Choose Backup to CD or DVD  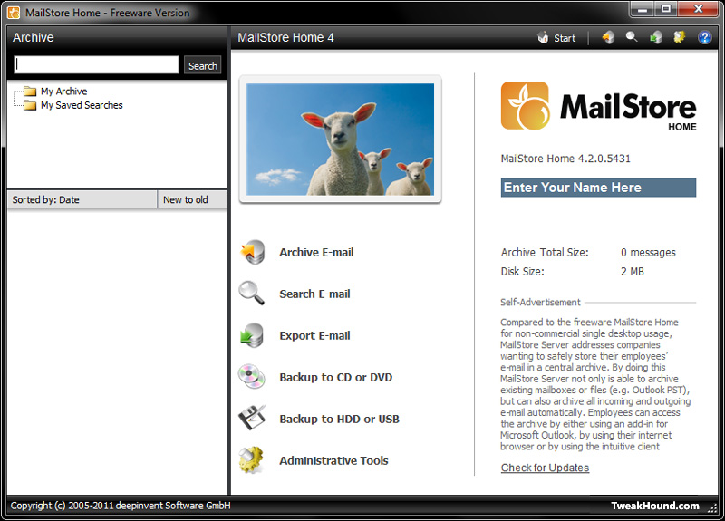coord(335,377)
